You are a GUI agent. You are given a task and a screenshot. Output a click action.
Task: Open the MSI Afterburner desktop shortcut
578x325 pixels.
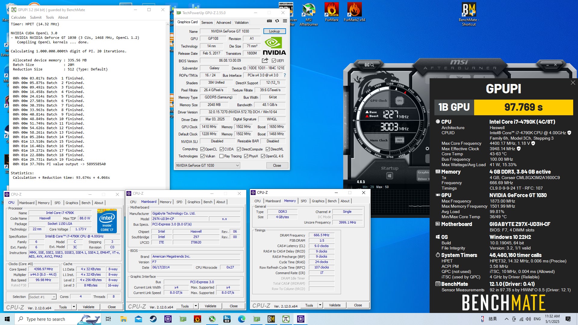tap(309, 14)
